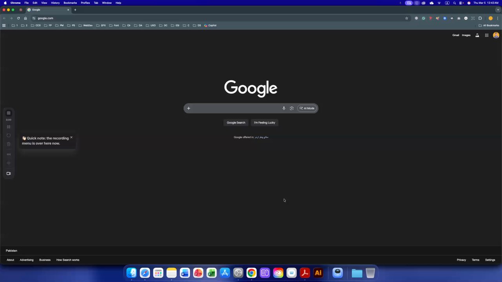
Task: Open Gmail link
Action: pos(455,35)
